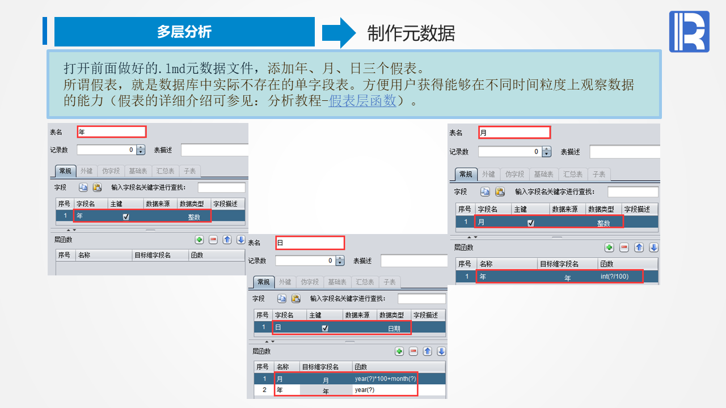The width and height of the screenshot is (726, 408).
Task: Focus field-name search box in 日 table panel
Action: click(421, 299)
